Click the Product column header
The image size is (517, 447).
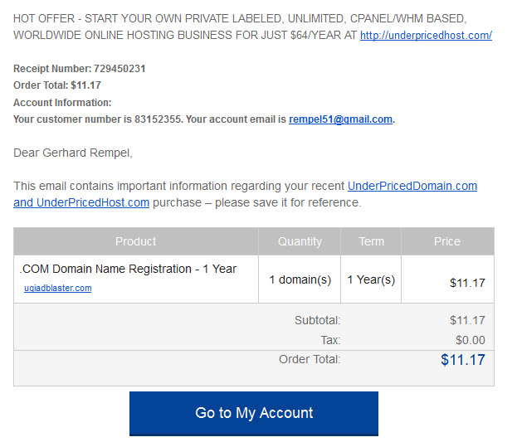tap(136, 241)
